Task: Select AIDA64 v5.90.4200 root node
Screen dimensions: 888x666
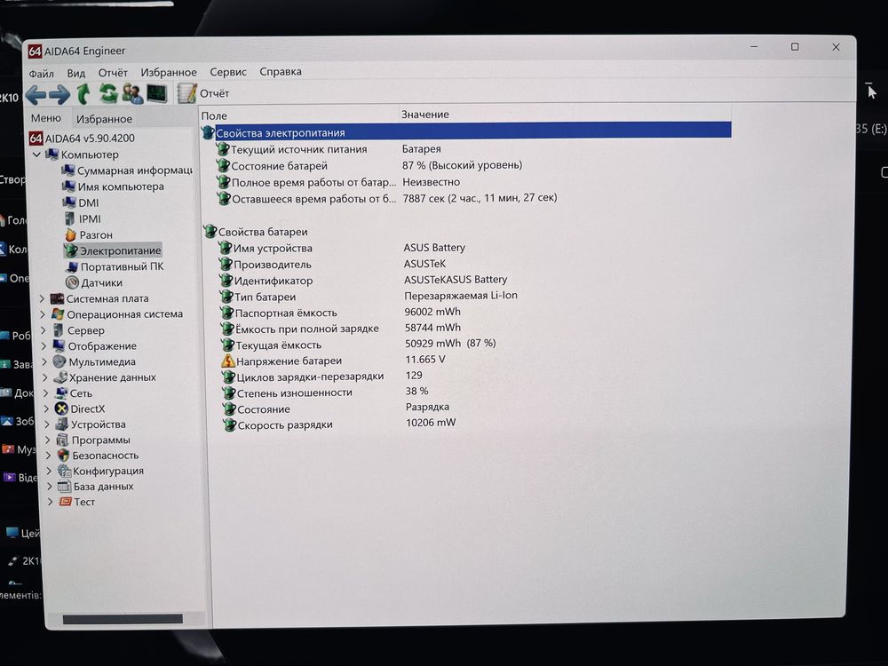Action: tap(82, 139)
